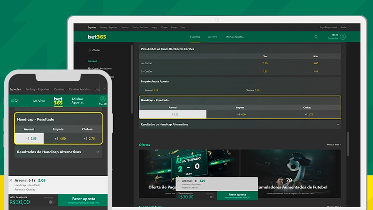Select Arsenal -1 2.05 odds on phone

click(x=29, y=138)
